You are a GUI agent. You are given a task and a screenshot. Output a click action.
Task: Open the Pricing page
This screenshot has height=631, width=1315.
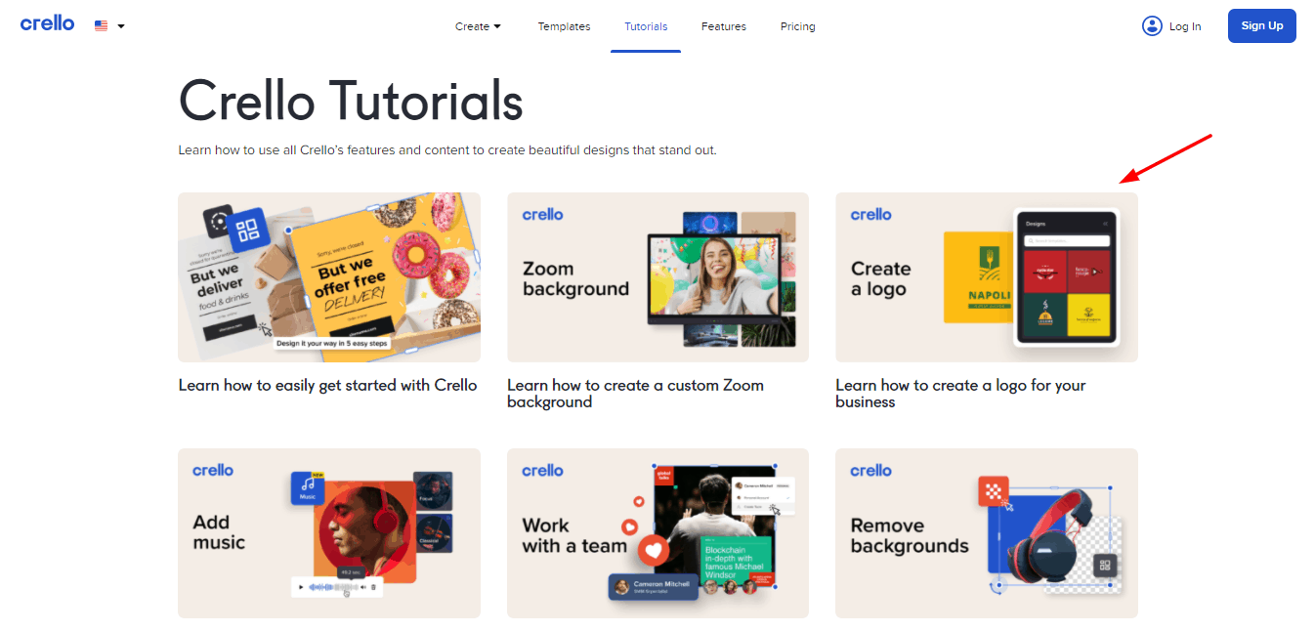[x=797, y=26]
